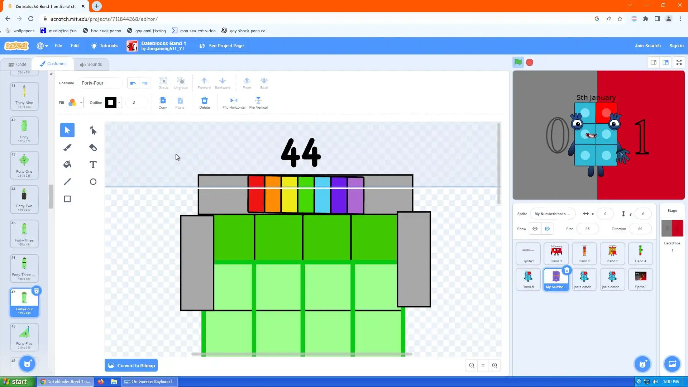Switch to the Sounds tab
Screen dimensions: 688x387
(91, 64)
